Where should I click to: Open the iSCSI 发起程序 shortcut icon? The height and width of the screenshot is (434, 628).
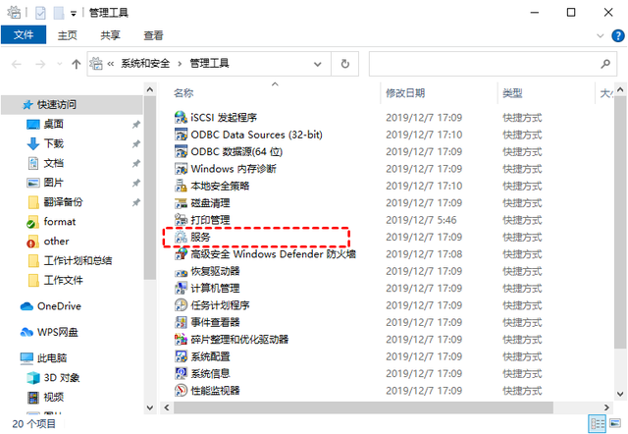pyautogui.click(x=181, y=117)
